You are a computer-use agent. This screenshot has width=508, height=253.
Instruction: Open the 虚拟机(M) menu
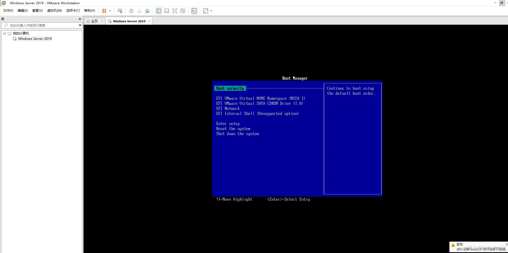[55, 11]
